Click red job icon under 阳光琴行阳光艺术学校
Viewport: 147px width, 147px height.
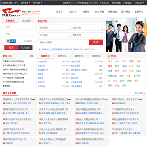[113, 133]
